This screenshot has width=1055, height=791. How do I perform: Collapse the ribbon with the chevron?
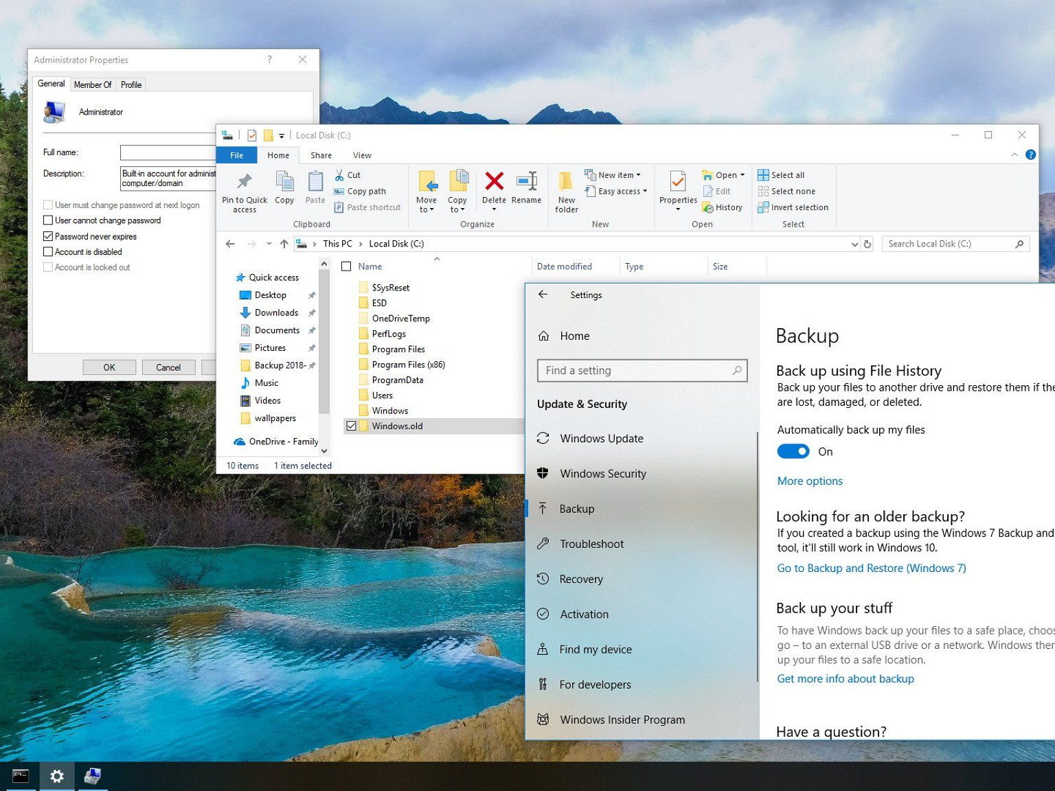1014,155
